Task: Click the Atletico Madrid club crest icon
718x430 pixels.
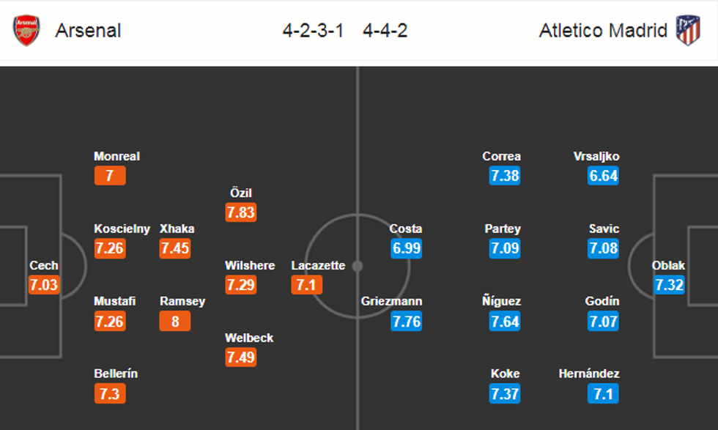Action: coord(687,31)
